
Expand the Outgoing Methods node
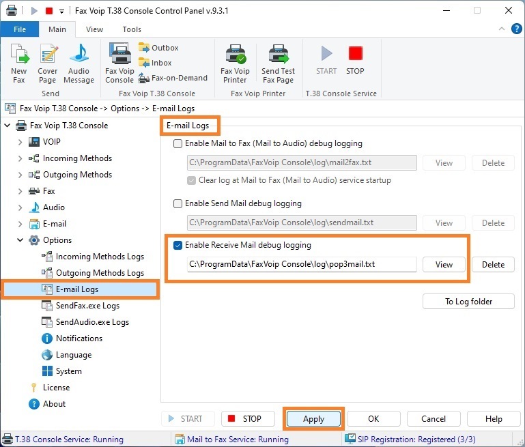point(20,175)
